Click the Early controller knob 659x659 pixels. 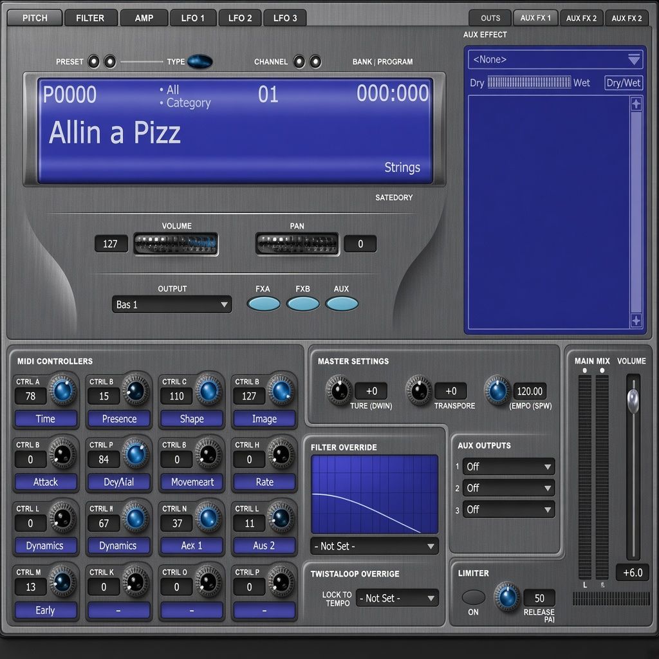[x=62, y=582]
